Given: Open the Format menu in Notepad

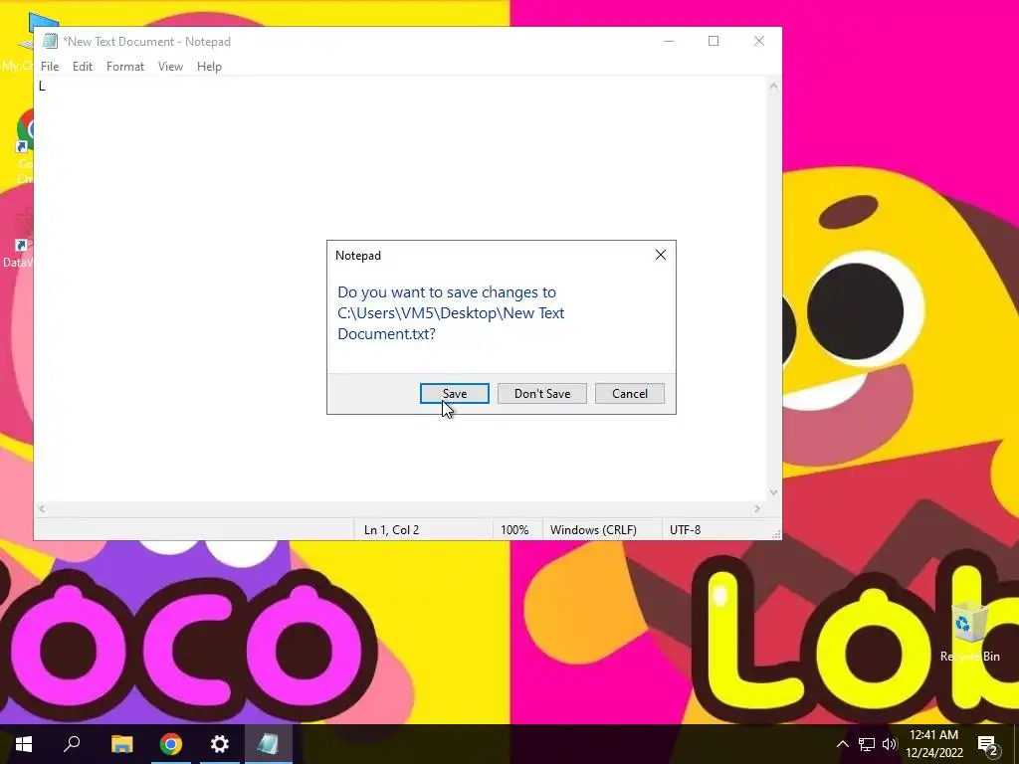Looking at the screenshot, I should pyautogui.click(x=124, y=67).
